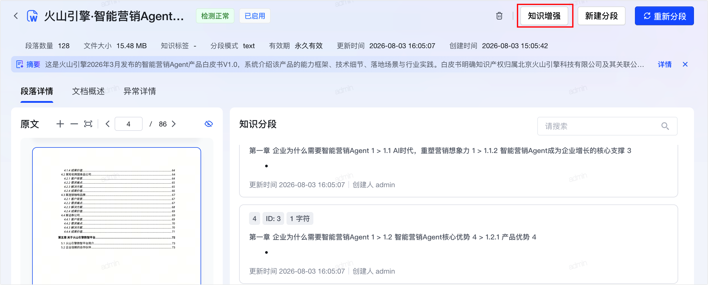Viewport: 708px width, 285px height.
Task: Click the 永久有效 validity value
Action: [x=308, y=46]
